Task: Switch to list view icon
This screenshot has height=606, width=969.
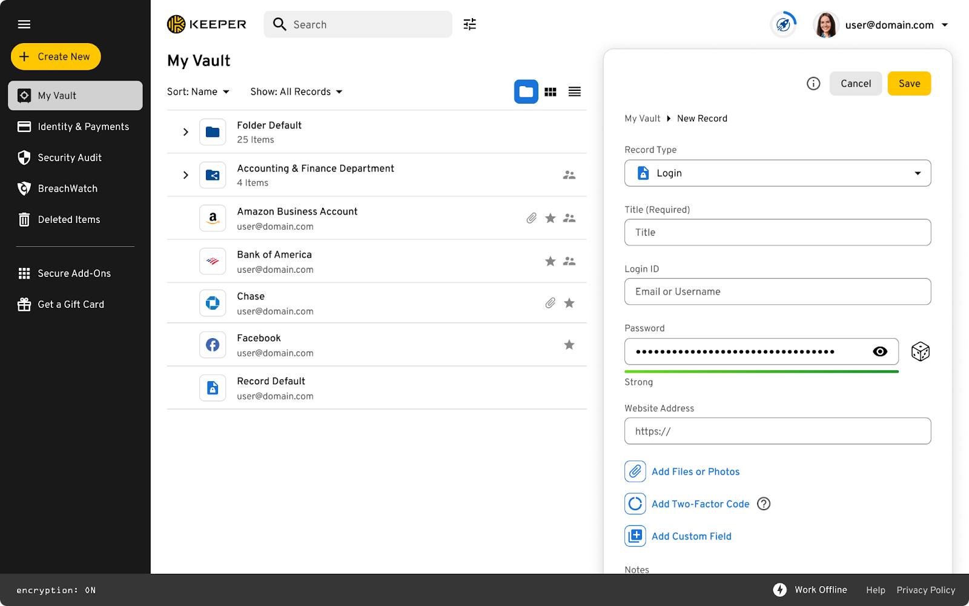Action: pos(575,92)
